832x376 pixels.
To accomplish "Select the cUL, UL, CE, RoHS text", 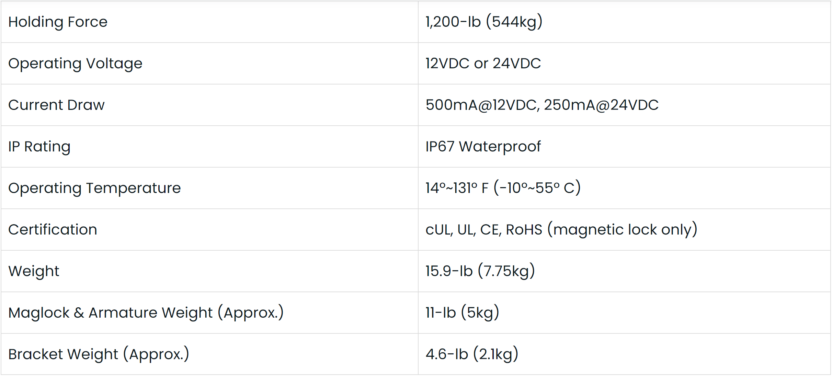I will coord(483,230).
